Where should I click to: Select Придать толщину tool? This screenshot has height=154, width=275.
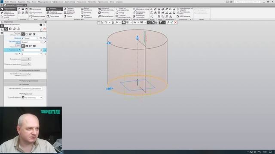coord(69,9)
